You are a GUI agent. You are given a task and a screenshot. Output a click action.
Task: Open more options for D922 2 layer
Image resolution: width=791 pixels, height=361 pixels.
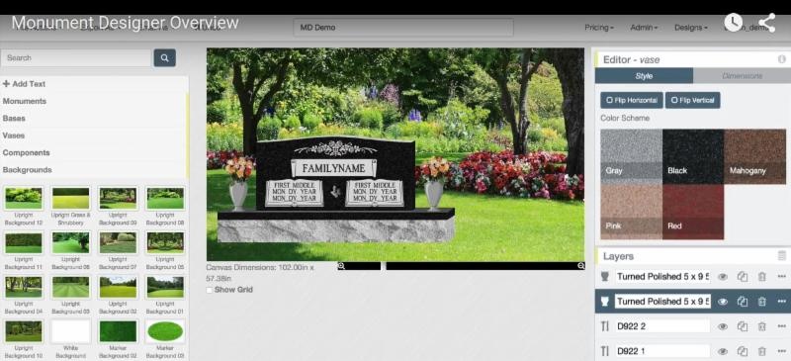(781, 326)
